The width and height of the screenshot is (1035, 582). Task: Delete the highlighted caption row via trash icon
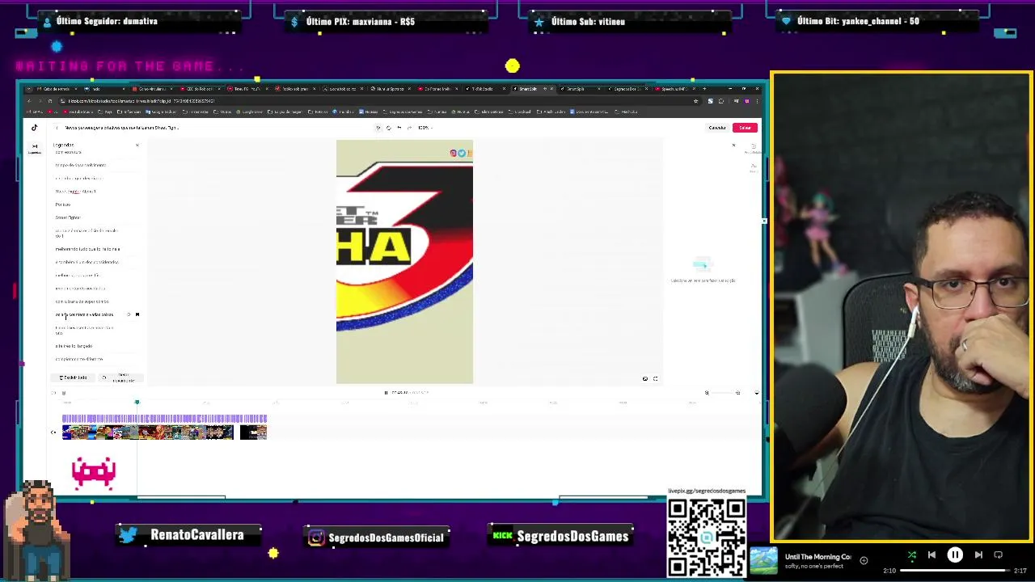tap(137, 314)
